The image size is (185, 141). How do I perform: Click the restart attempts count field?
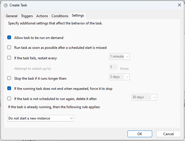113,67
